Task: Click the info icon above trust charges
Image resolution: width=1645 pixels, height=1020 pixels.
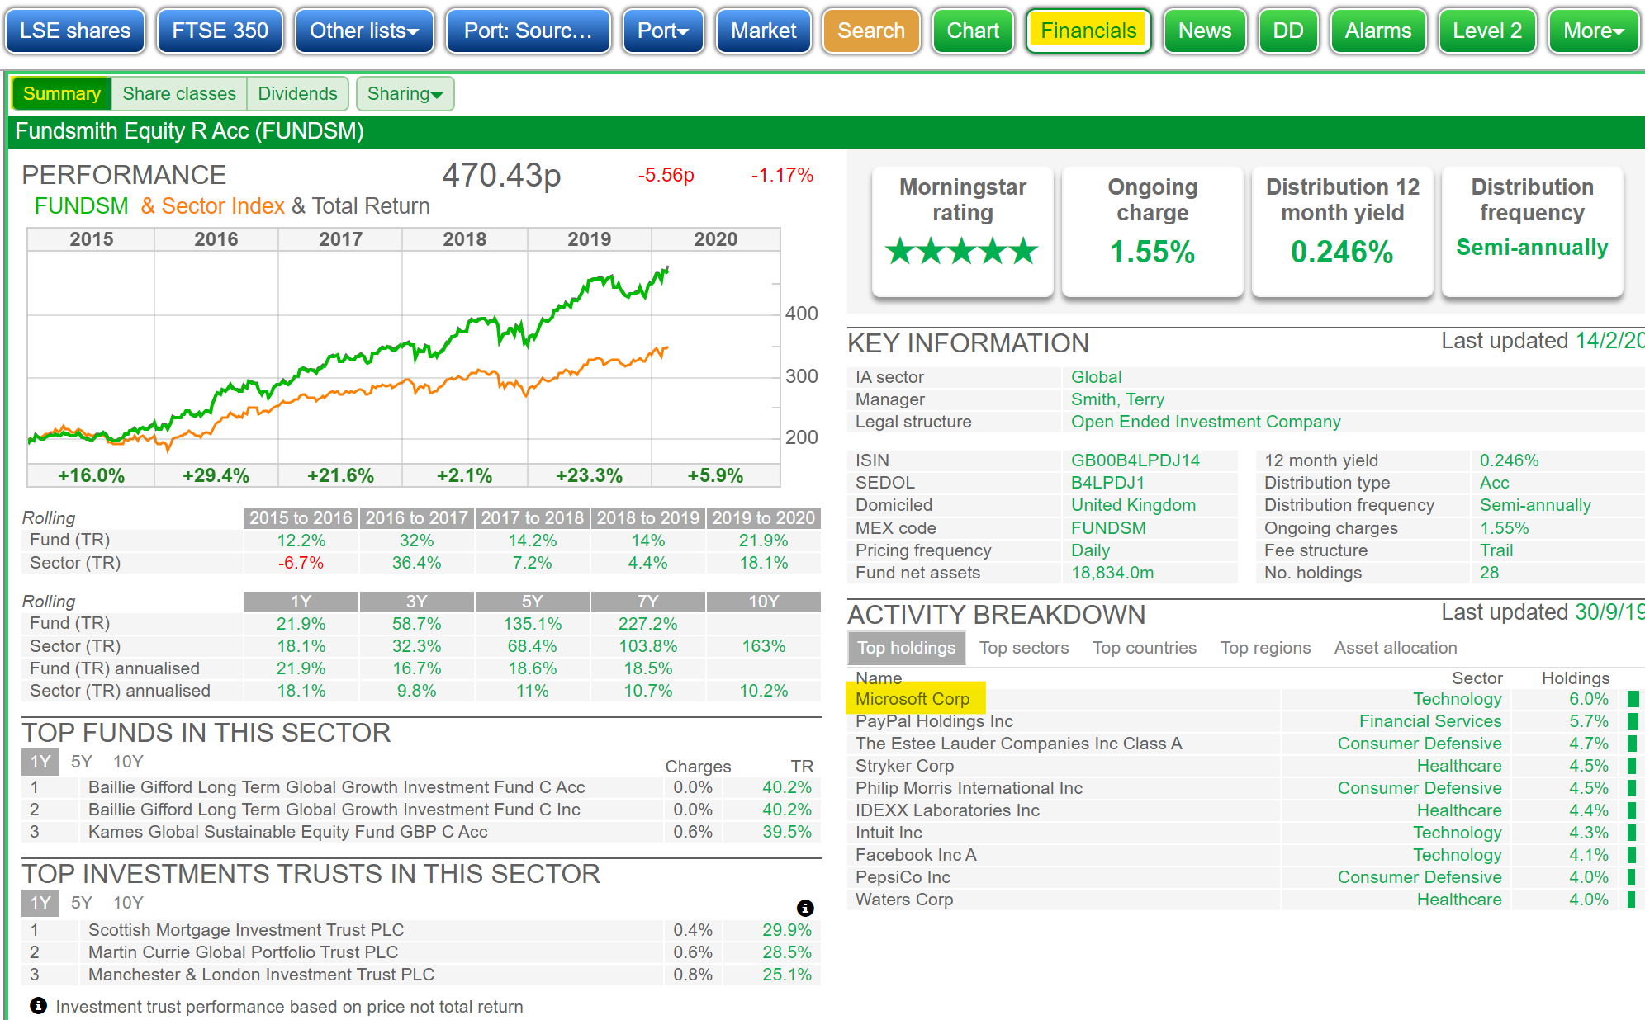Action: [x=805, y=908]
